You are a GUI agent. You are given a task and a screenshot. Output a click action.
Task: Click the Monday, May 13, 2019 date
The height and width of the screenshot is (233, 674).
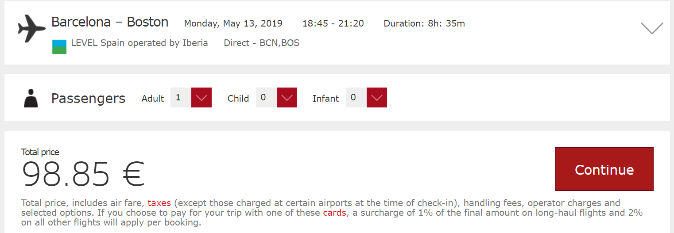pos(233,23)
